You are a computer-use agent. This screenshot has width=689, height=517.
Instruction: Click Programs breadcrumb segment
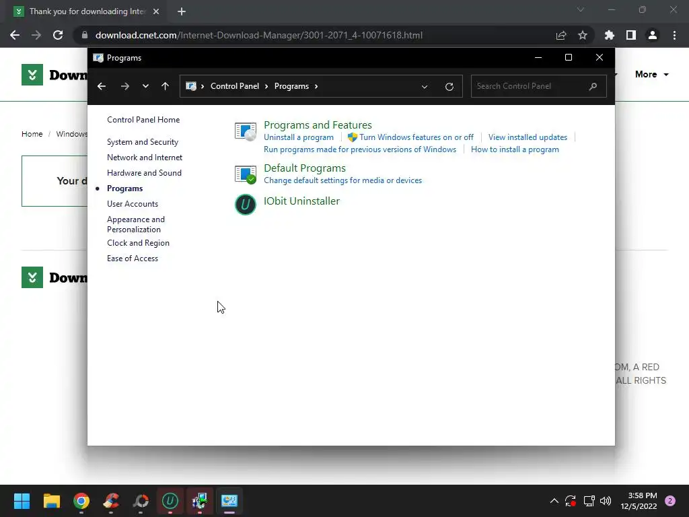coord(291,86)
